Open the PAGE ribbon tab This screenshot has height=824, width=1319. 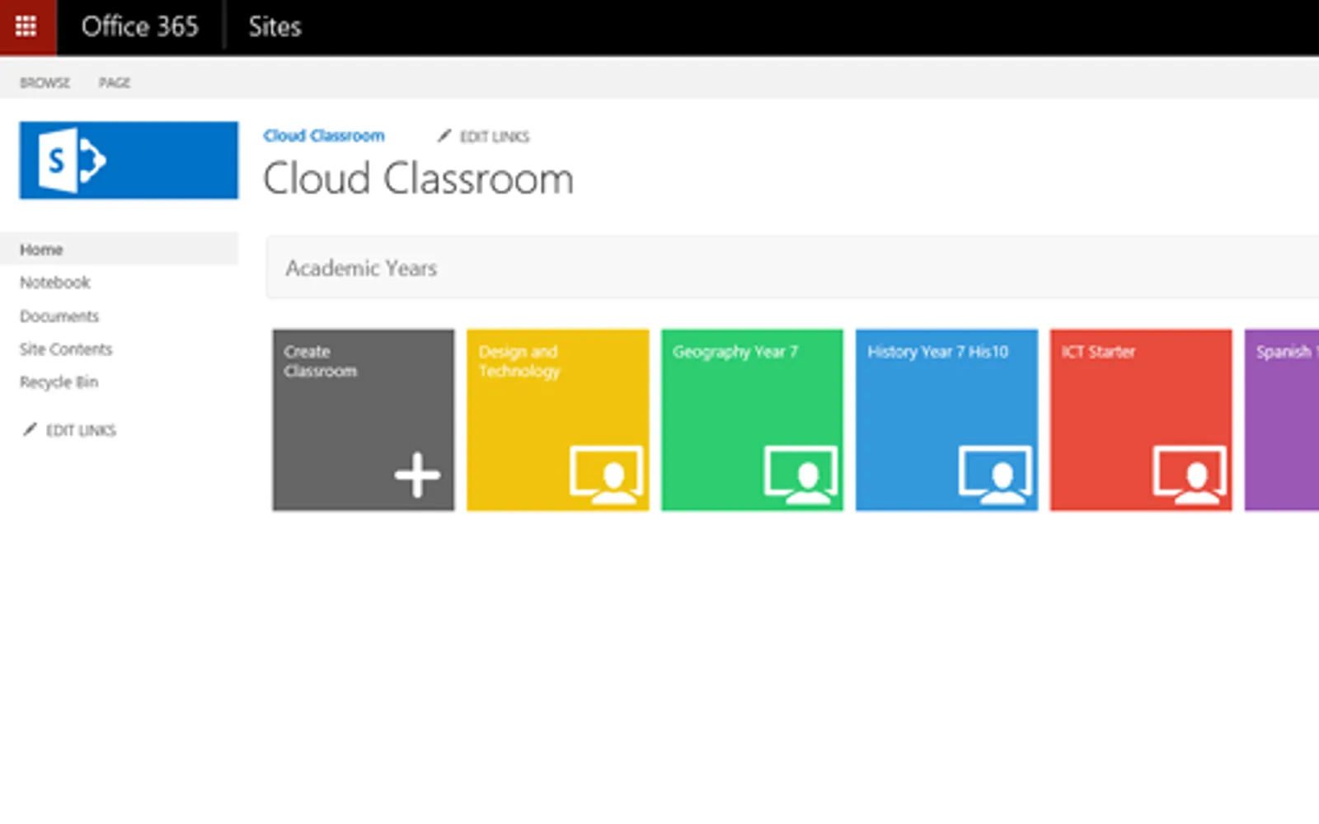[115, 82]
